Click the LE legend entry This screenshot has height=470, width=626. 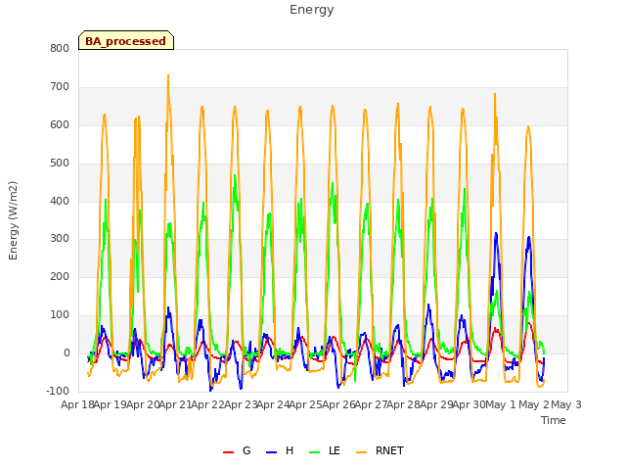325,450
